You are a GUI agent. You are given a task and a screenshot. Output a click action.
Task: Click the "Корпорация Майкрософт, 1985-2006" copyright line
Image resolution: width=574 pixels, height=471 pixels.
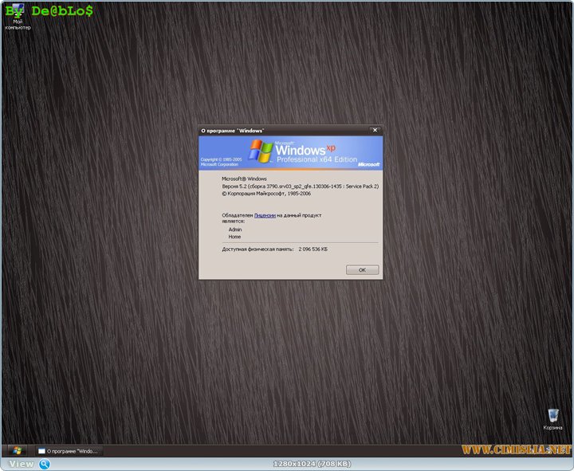pyautogui.click(x=266, y=194)
